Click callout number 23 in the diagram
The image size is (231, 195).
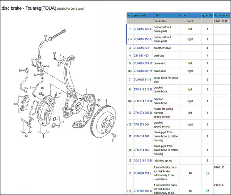(45, 36)
